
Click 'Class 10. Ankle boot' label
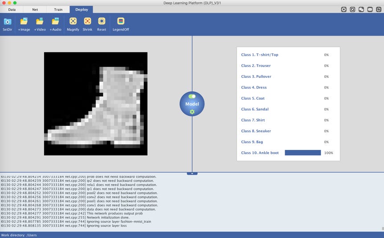click(260, 153)
